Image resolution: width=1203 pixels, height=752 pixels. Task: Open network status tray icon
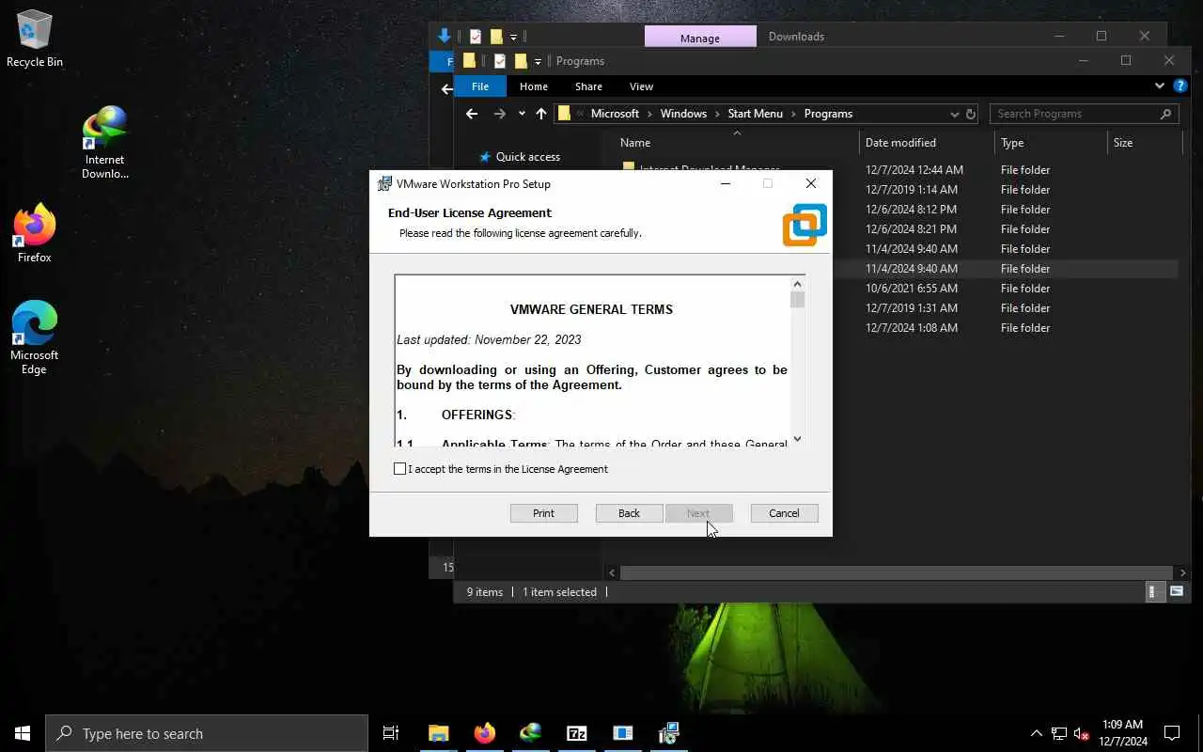click(x=1059, y=733)
